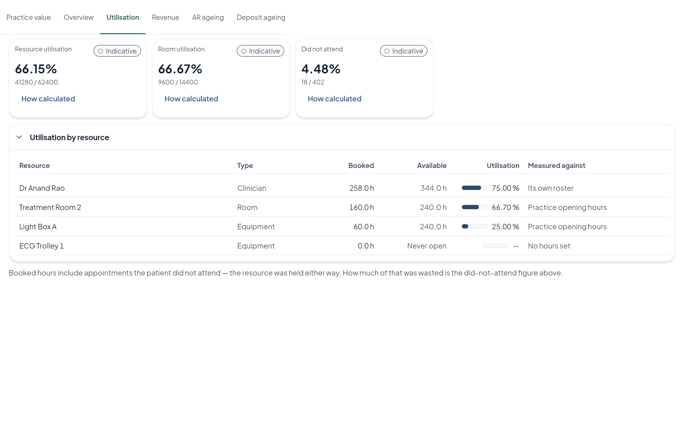
Task: Click Indicative badge on Did not attend card
Action: pos(404,51)
